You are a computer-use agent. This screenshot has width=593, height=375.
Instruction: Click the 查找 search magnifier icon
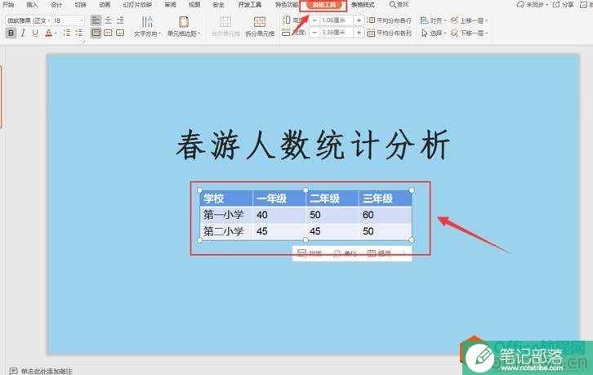pyautogui.click(x=393, y=5)
